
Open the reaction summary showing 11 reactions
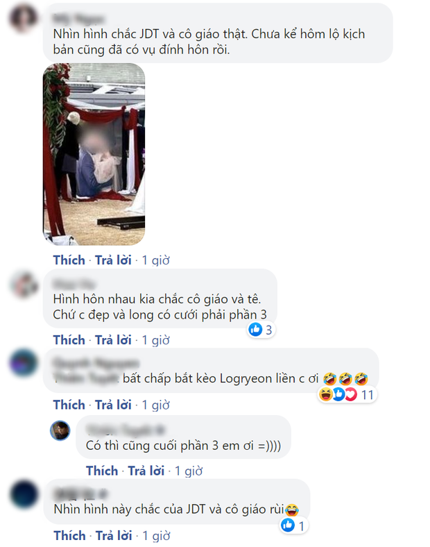click(347, 394)
